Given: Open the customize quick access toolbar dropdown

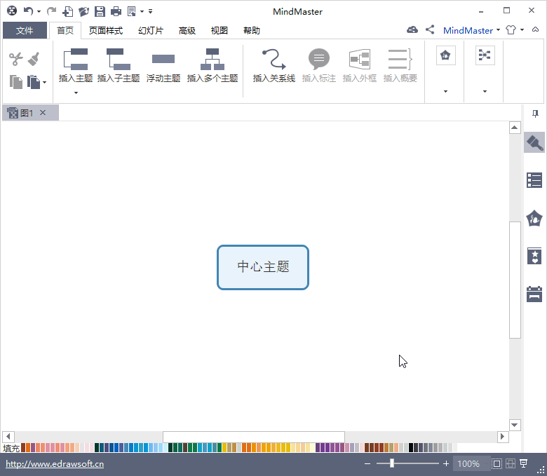Looking at the screenshot, I should (x=150, y=11).
